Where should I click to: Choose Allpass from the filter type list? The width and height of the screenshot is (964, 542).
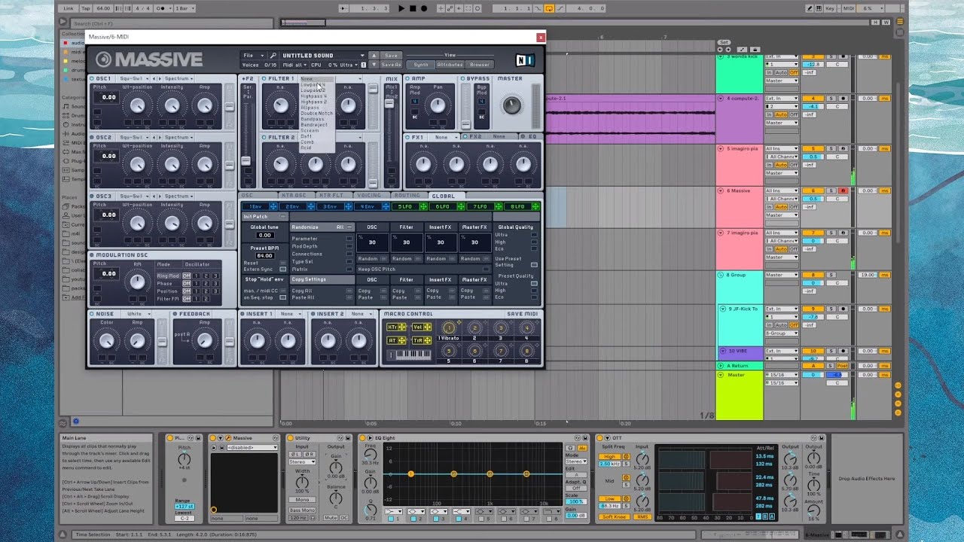pos(310,108)
